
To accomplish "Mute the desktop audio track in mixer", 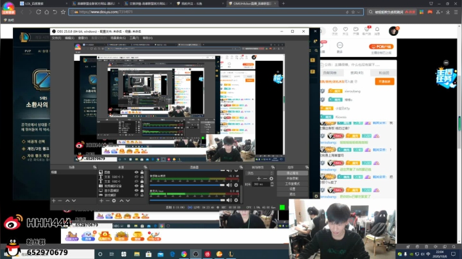I will coord(229,185).
